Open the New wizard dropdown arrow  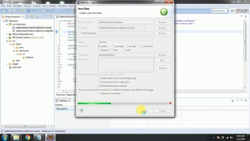click(x=6, y=11)
